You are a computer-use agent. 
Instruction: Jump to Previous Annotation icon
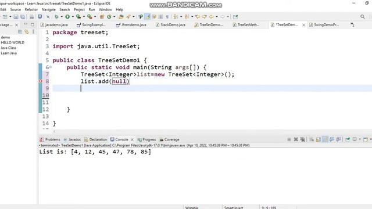[x=187, y=17]
